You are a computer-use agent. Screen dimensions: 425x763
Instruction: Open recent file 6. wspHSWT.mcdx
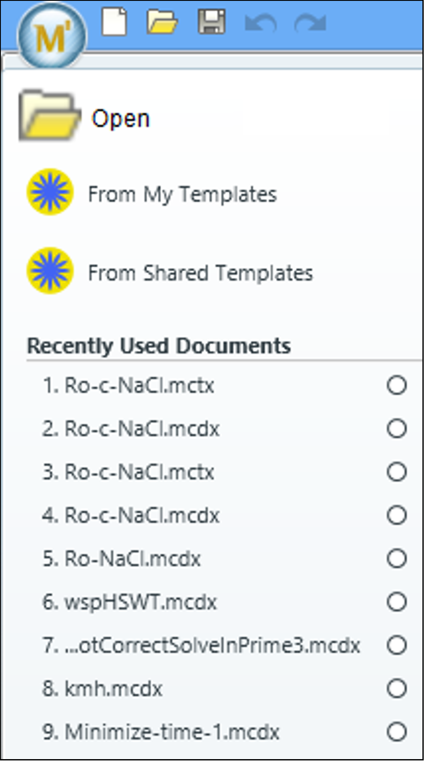[130, 602]
